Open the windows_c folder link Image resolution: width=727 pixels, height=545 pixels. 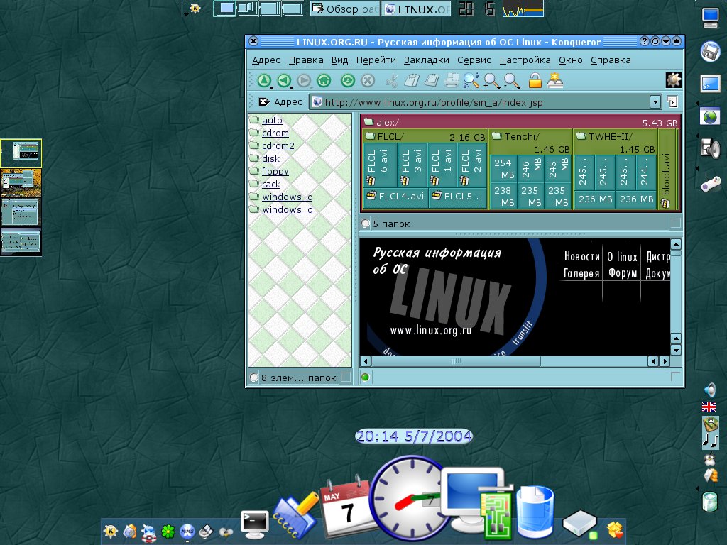287,197
